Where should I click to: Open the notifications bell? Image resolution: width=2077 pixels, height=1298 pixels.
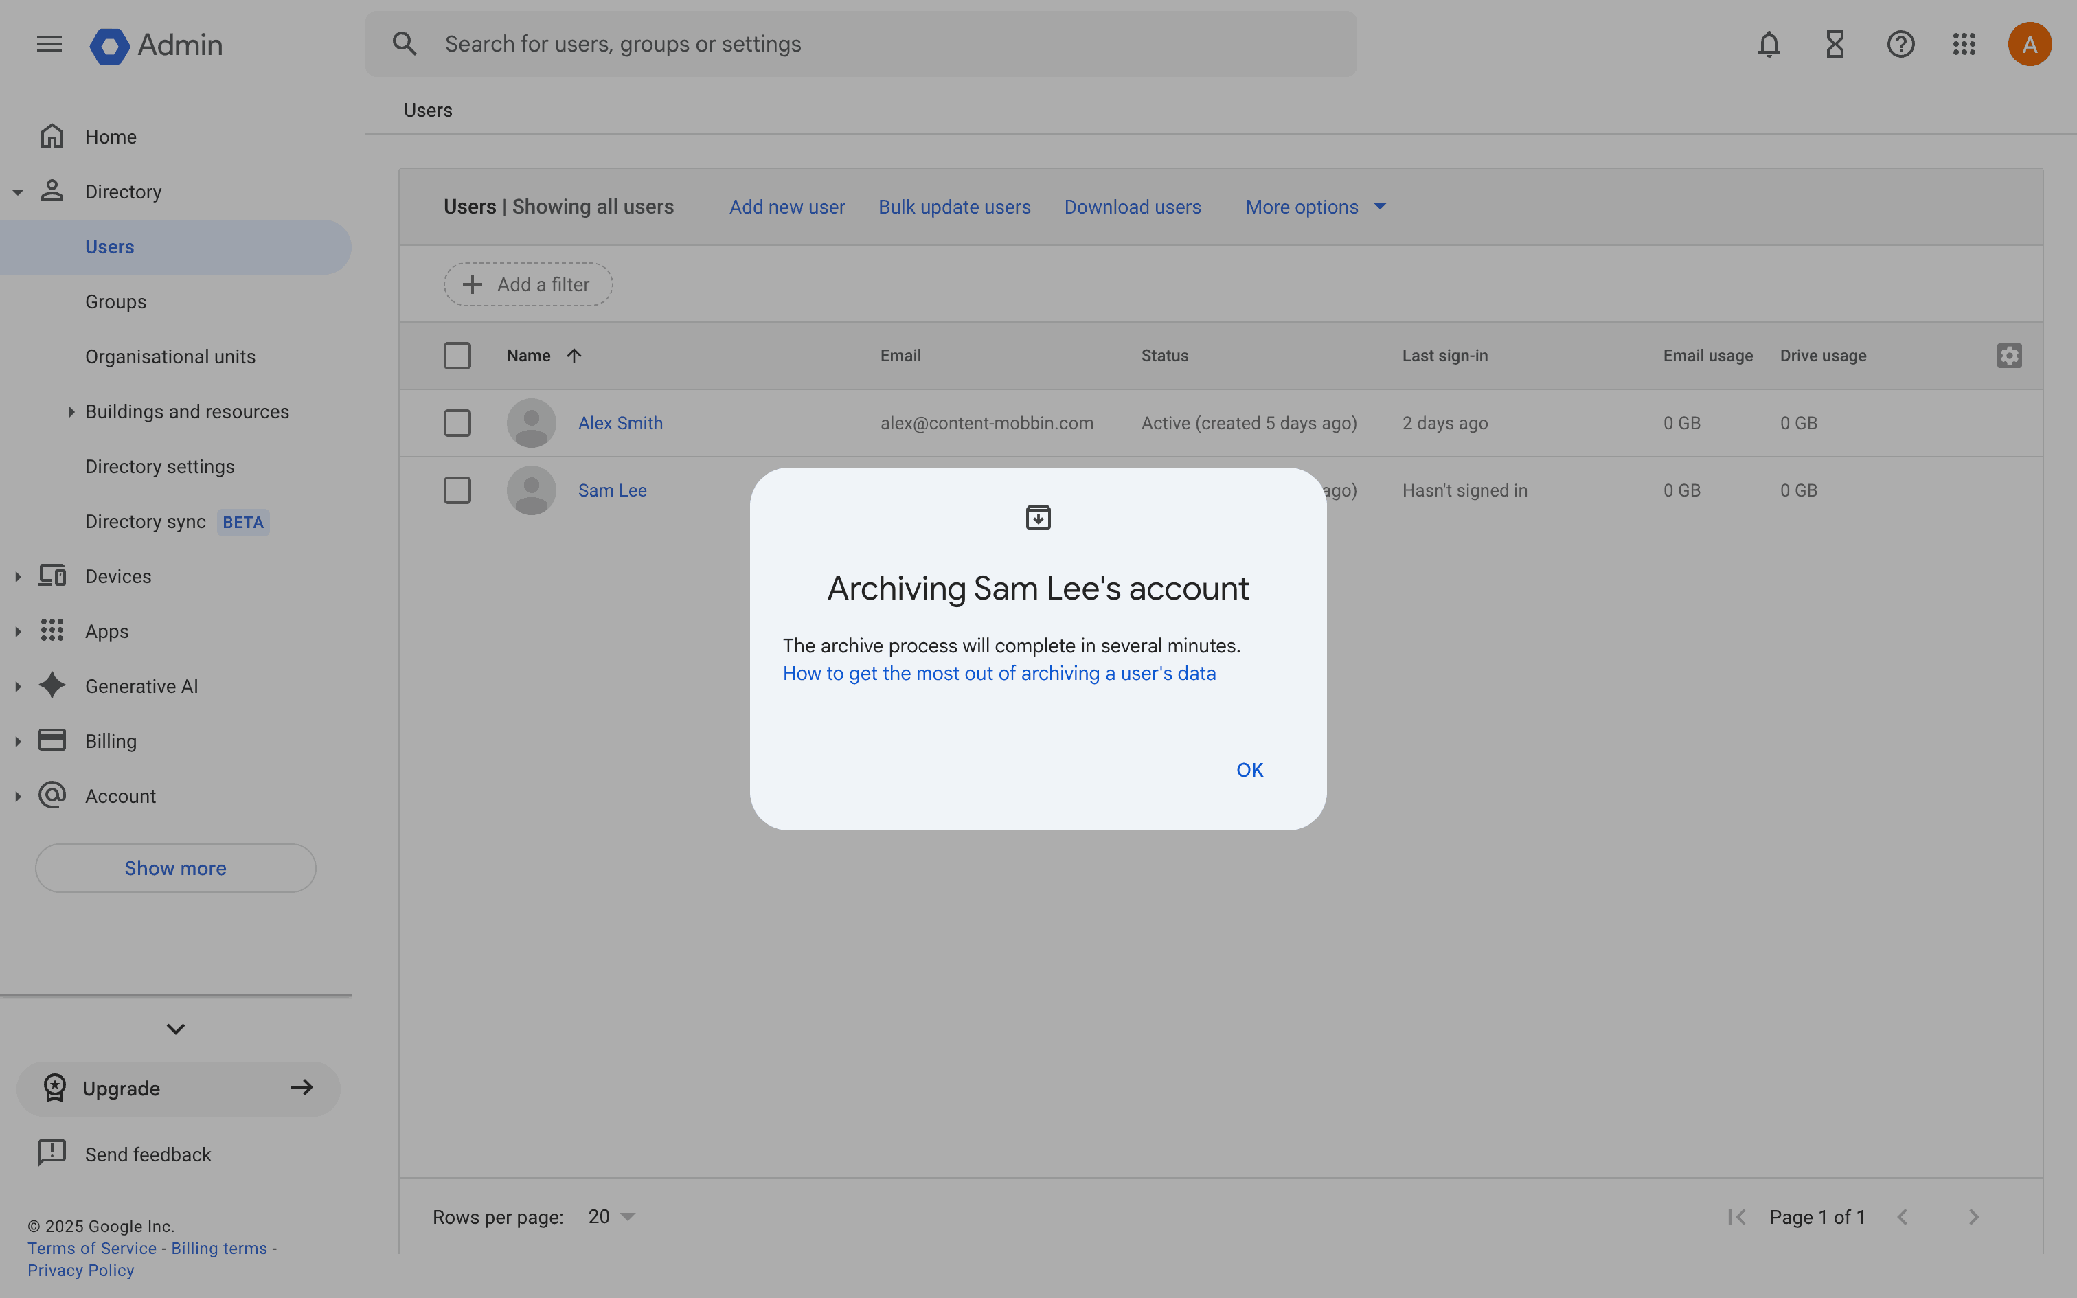1768,44
